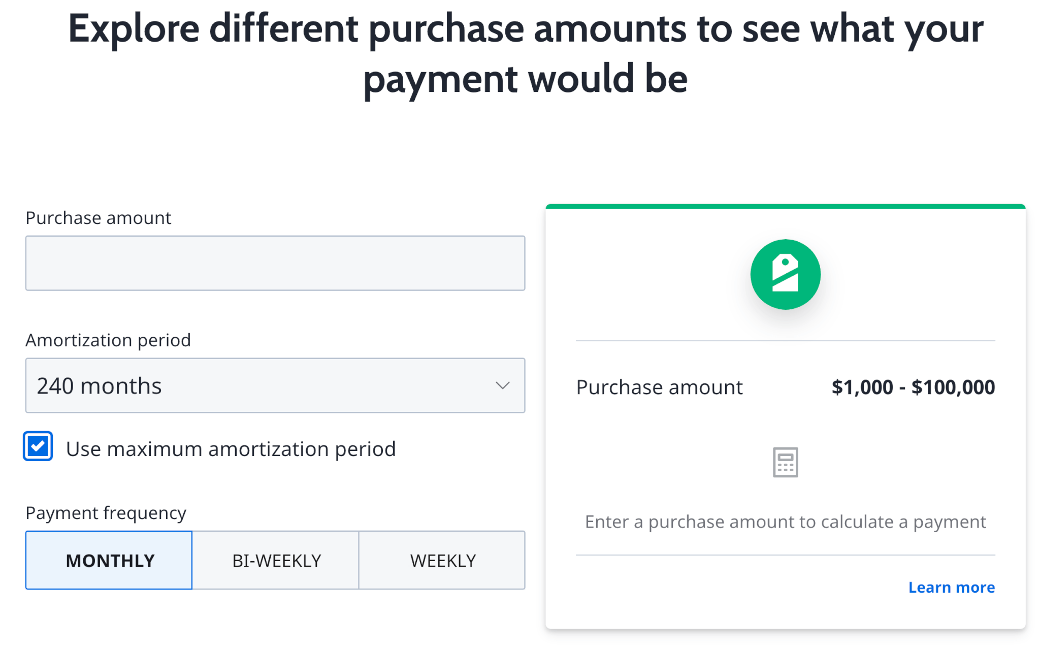Click the Payment frequency label
The image size is (1040, 649).
(x=106, y=512)
